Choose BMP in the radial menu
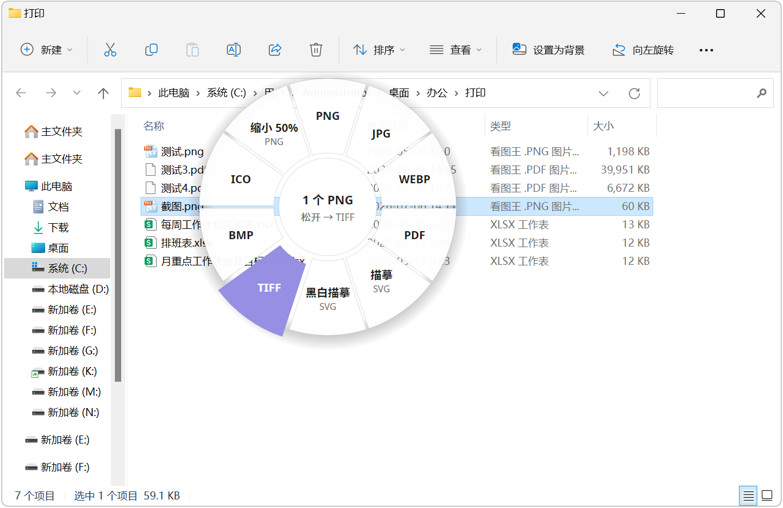783x508 pixels. pos(241,235)
